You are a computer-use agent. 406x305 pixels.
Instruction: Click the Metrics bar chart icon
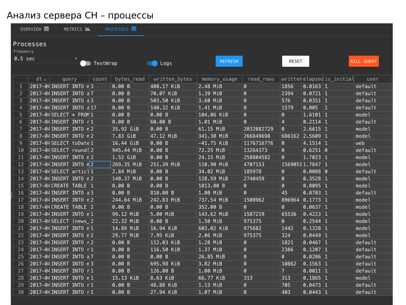coord(87,29)
